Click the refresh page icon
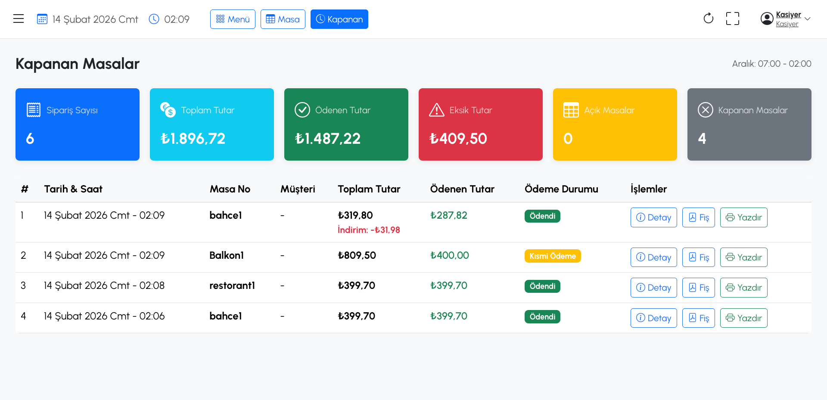Viewport: 827px width, 400px height. pyautogui.click(x=708, y=19)
